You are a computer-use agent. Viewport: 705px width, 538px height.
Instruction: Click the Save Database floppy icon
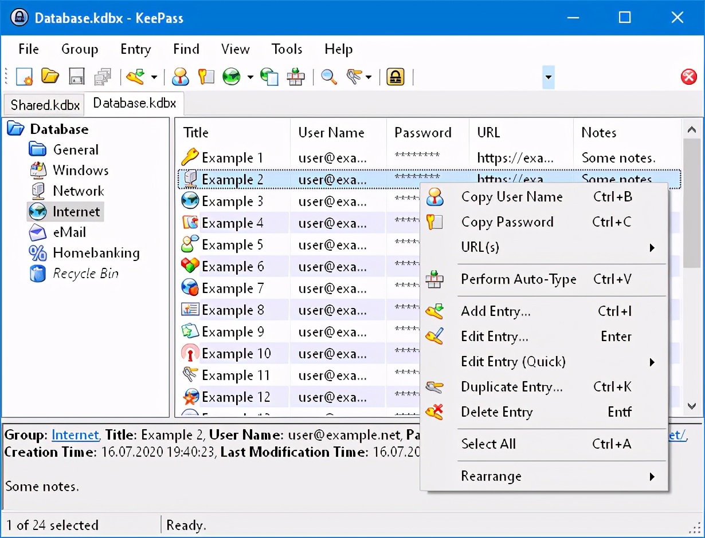[77, 77]
